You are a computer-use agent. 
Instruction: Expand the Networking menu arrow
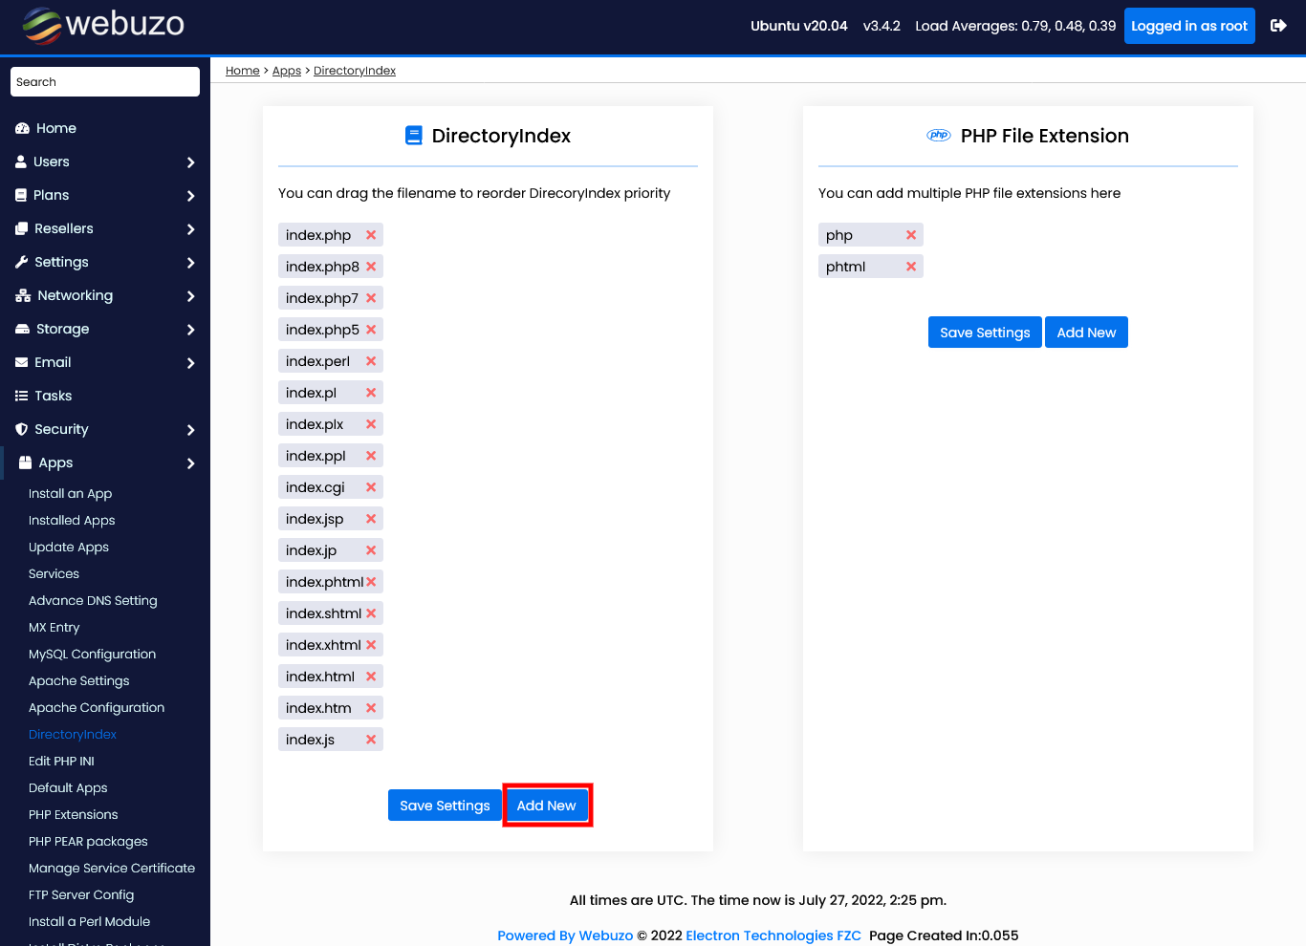tap(191, 295)
